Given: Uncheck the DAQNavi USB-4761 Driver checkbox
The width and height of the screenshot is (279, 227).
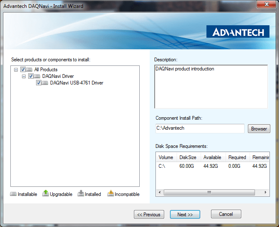Looking at the screenshot, I should 39,83.
